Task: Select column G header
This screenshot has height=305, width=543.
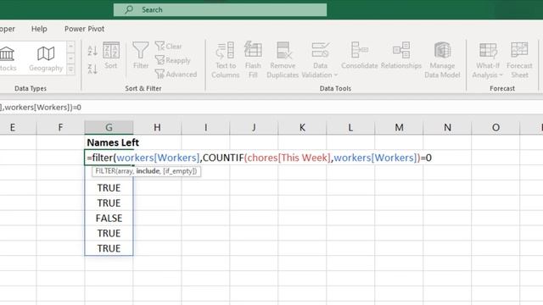Action: [109, 128]
